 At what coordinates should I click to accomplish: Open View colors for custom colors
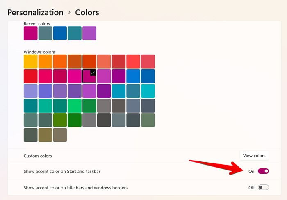tap(254, 156)
